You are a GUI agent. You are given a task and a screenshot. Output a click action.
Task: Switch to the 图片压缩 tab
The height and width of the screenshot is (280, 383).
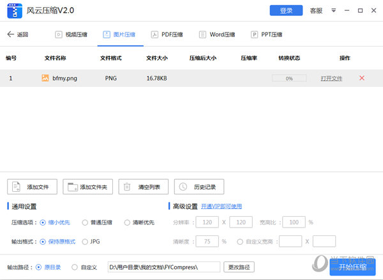click(x=119, y=35)
